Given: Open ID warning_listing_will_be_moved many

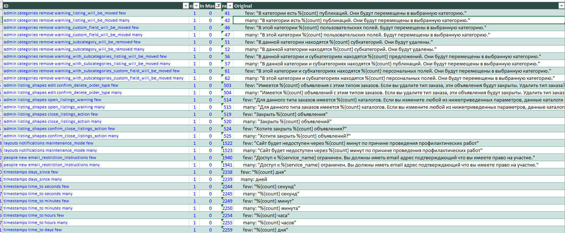Looking at the screenshot, I should [x=67, y=20].
